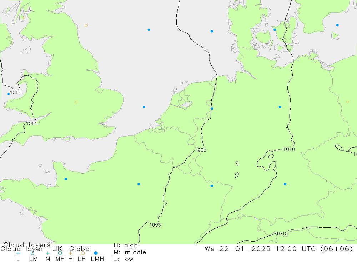Viewport: 357px width, 262px height.
Task: Click the 'H: high' legend text
Action: click(126, 245)
